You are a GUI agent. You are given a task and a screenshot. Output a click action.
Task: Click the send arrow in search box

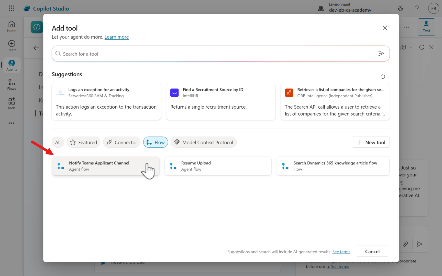pos(381,53)
